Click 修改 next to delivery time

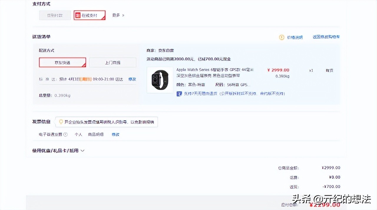point(132,79)
